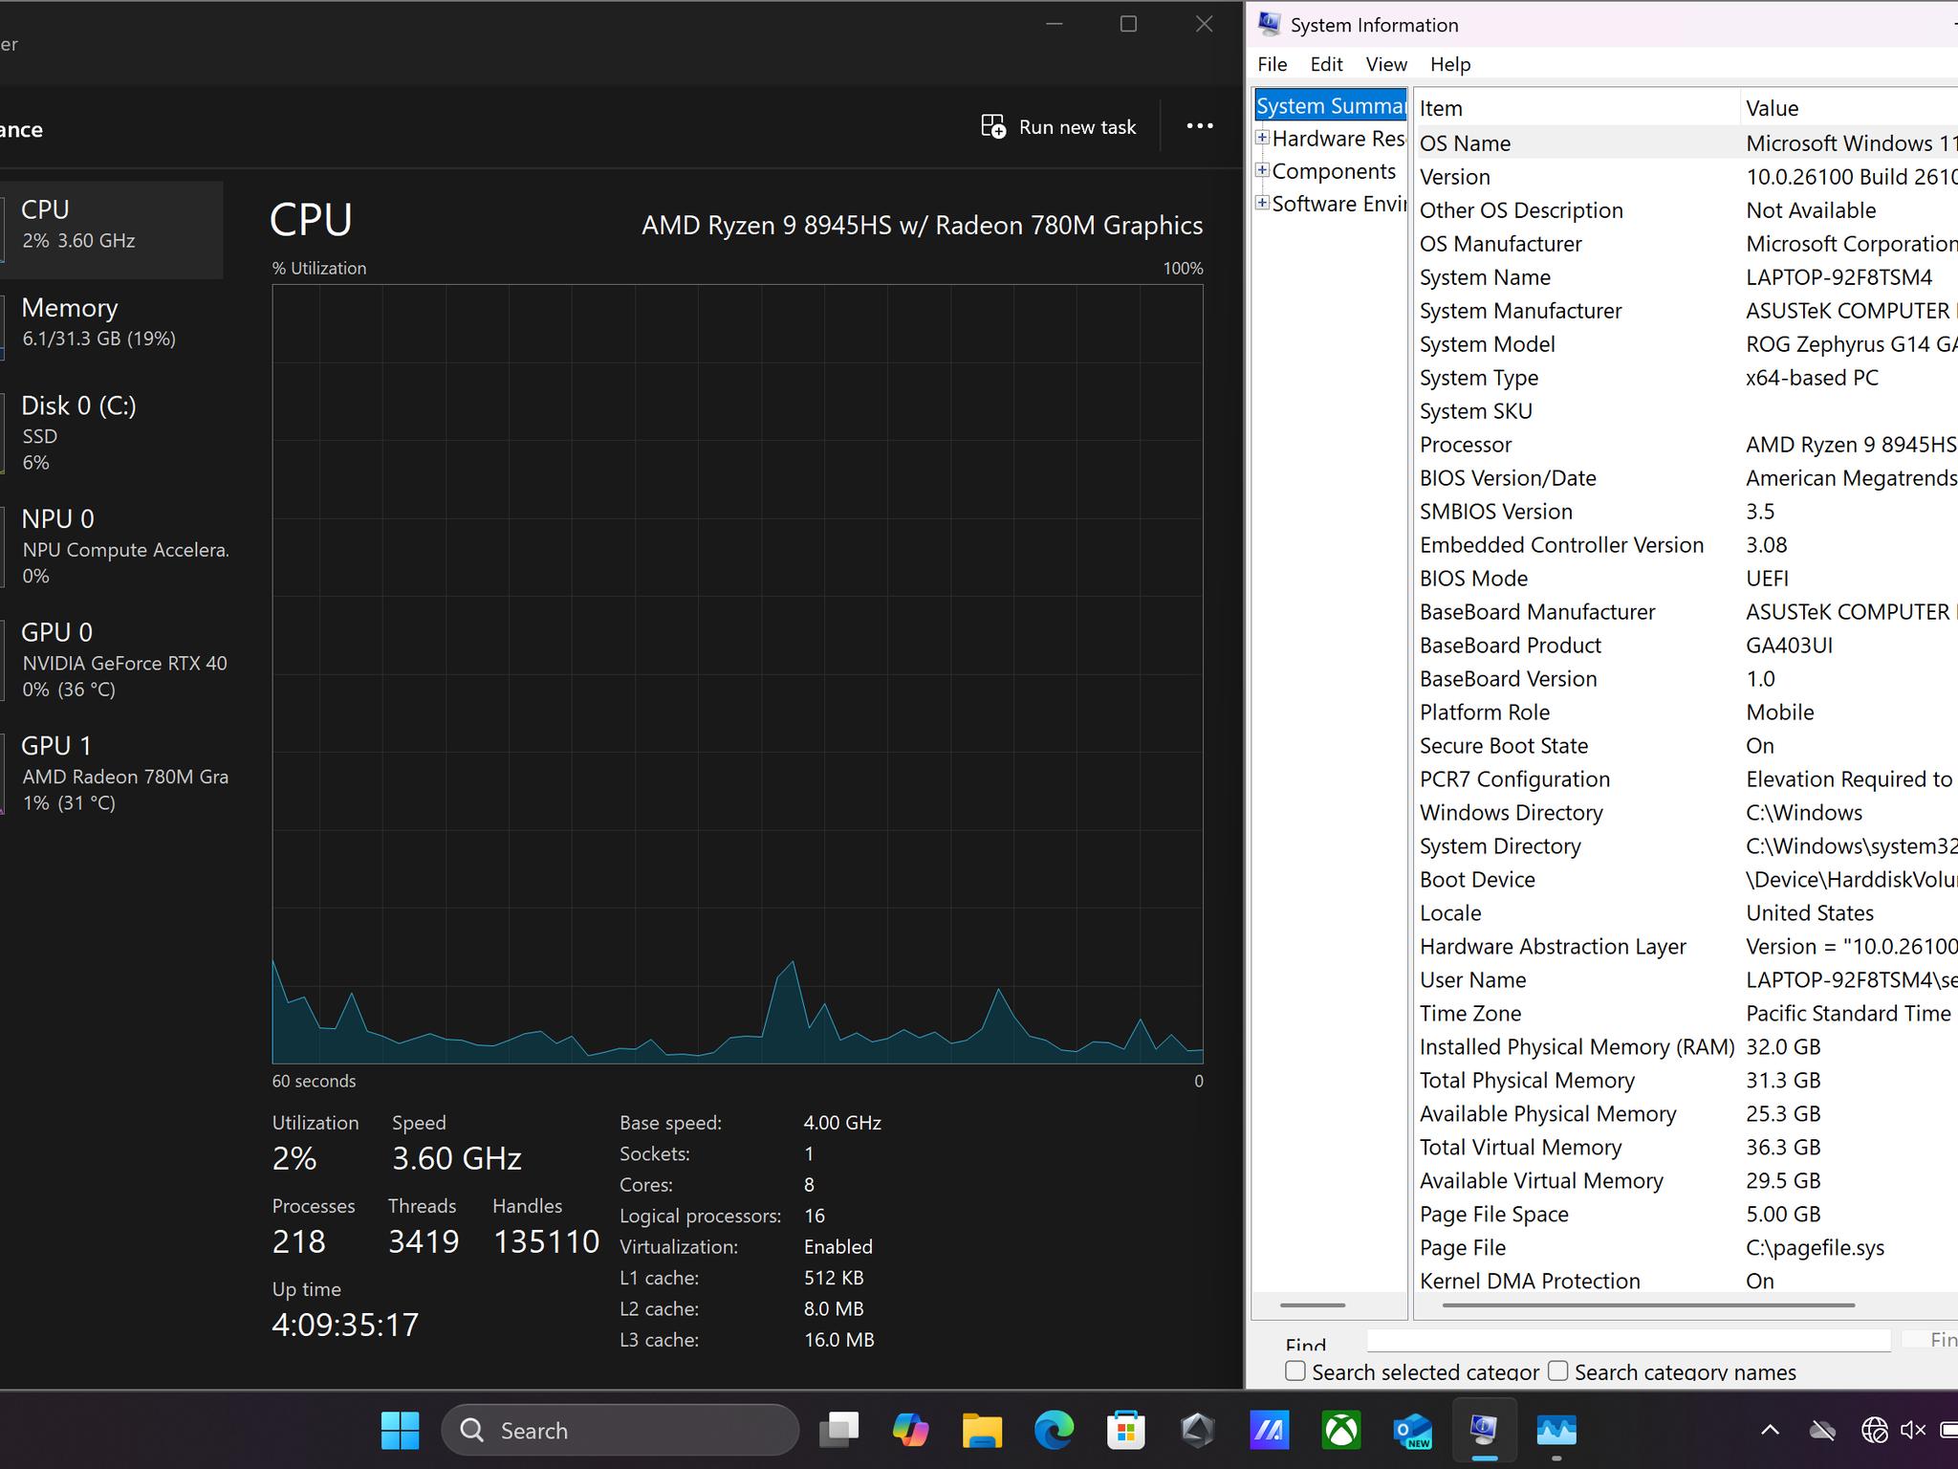Check the Search category names checkbox
The image size is (1958, 1469).
coord(1556,1370)
